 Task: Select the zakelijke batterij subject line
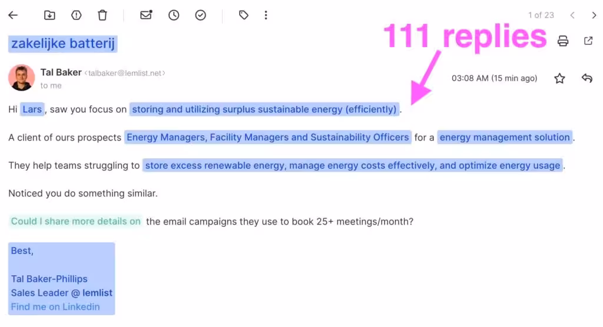click(62, 44)
